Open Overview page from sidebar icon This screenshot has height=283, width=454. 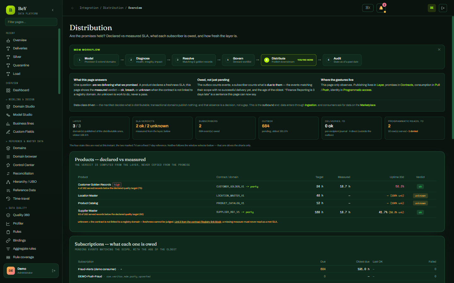coord(8,40)
